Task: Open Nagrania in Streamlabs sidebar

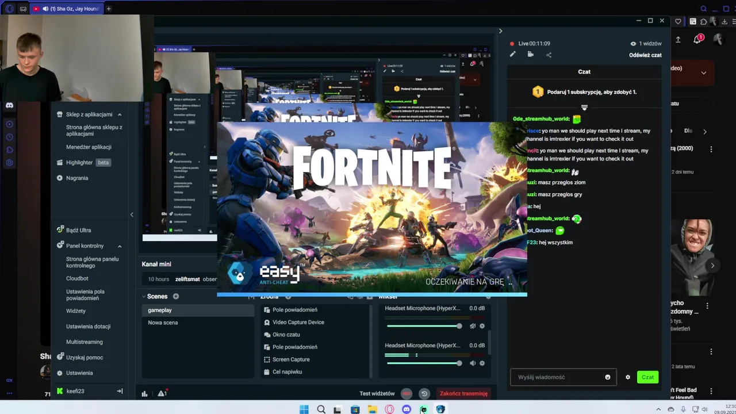Action: 72,178
